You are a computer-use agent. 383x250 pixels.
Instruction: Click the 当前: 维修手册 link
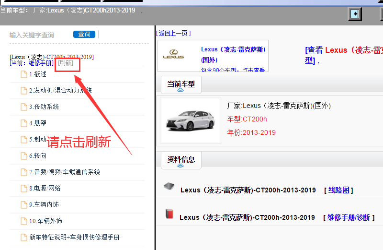coord(32,63)
